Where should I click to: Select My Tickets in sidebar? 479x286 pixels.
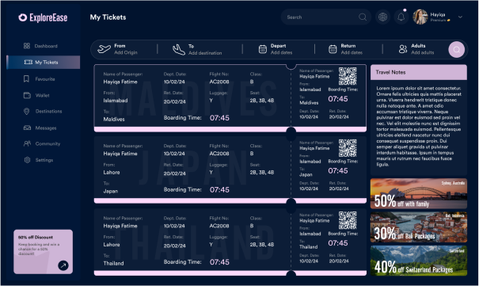coord(43,62)
